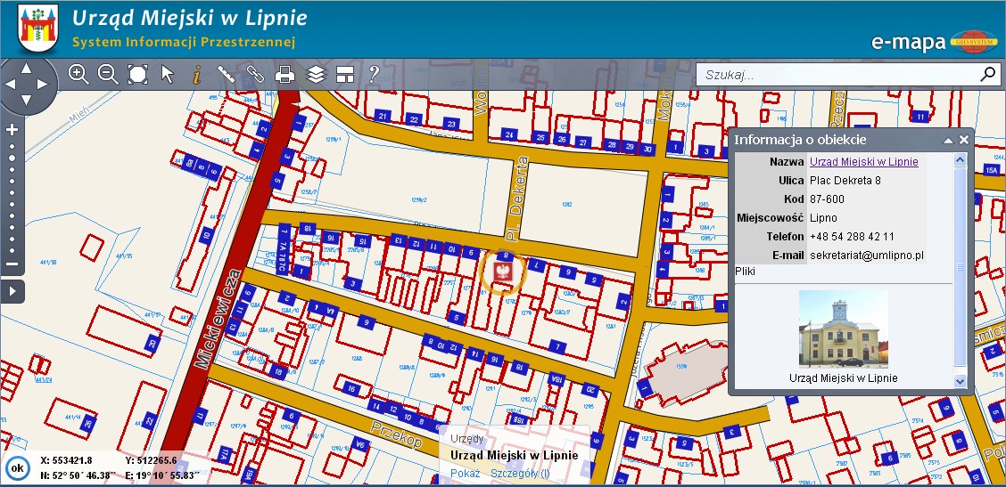Image resolution: width=1006 pixels, height=487 pixels.
Task: Open the help question mark
Action: point(374,74)
